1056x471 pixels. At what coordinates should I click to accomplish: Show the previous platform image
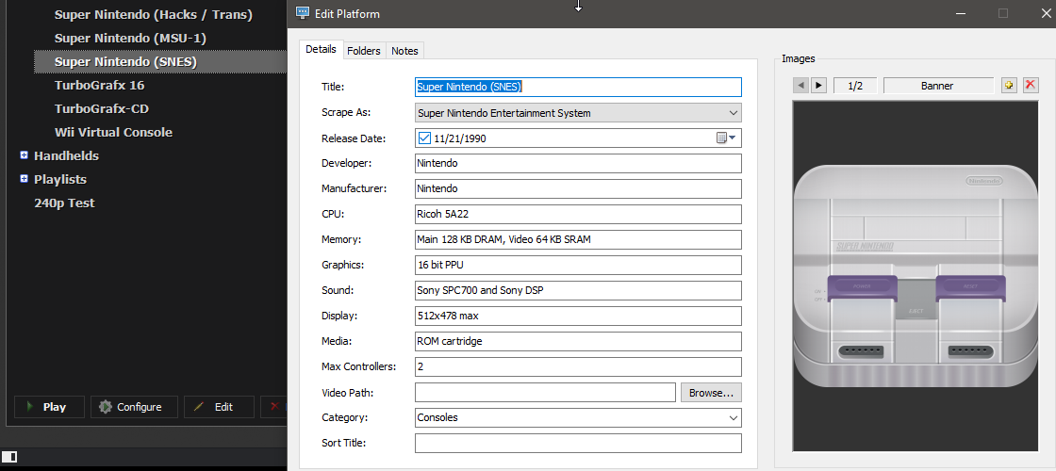tap(800, 86)
